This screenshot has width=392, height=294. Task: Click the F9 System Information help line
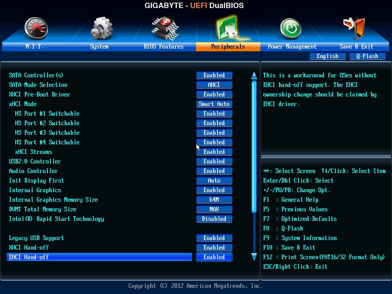coord(300,238)
